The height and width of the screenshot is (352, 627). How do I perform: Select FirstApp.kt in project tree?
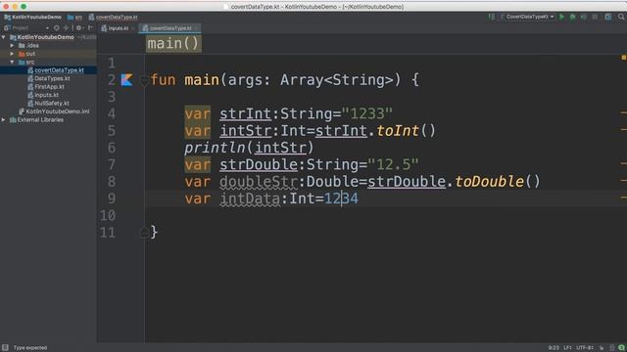pyautogui.click(x=49, y=87)
